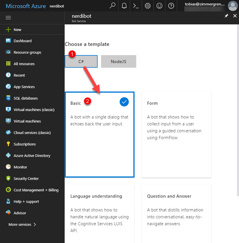239x243 pixels.
Task: Click the Basic template title text
Action: point(76,103)
